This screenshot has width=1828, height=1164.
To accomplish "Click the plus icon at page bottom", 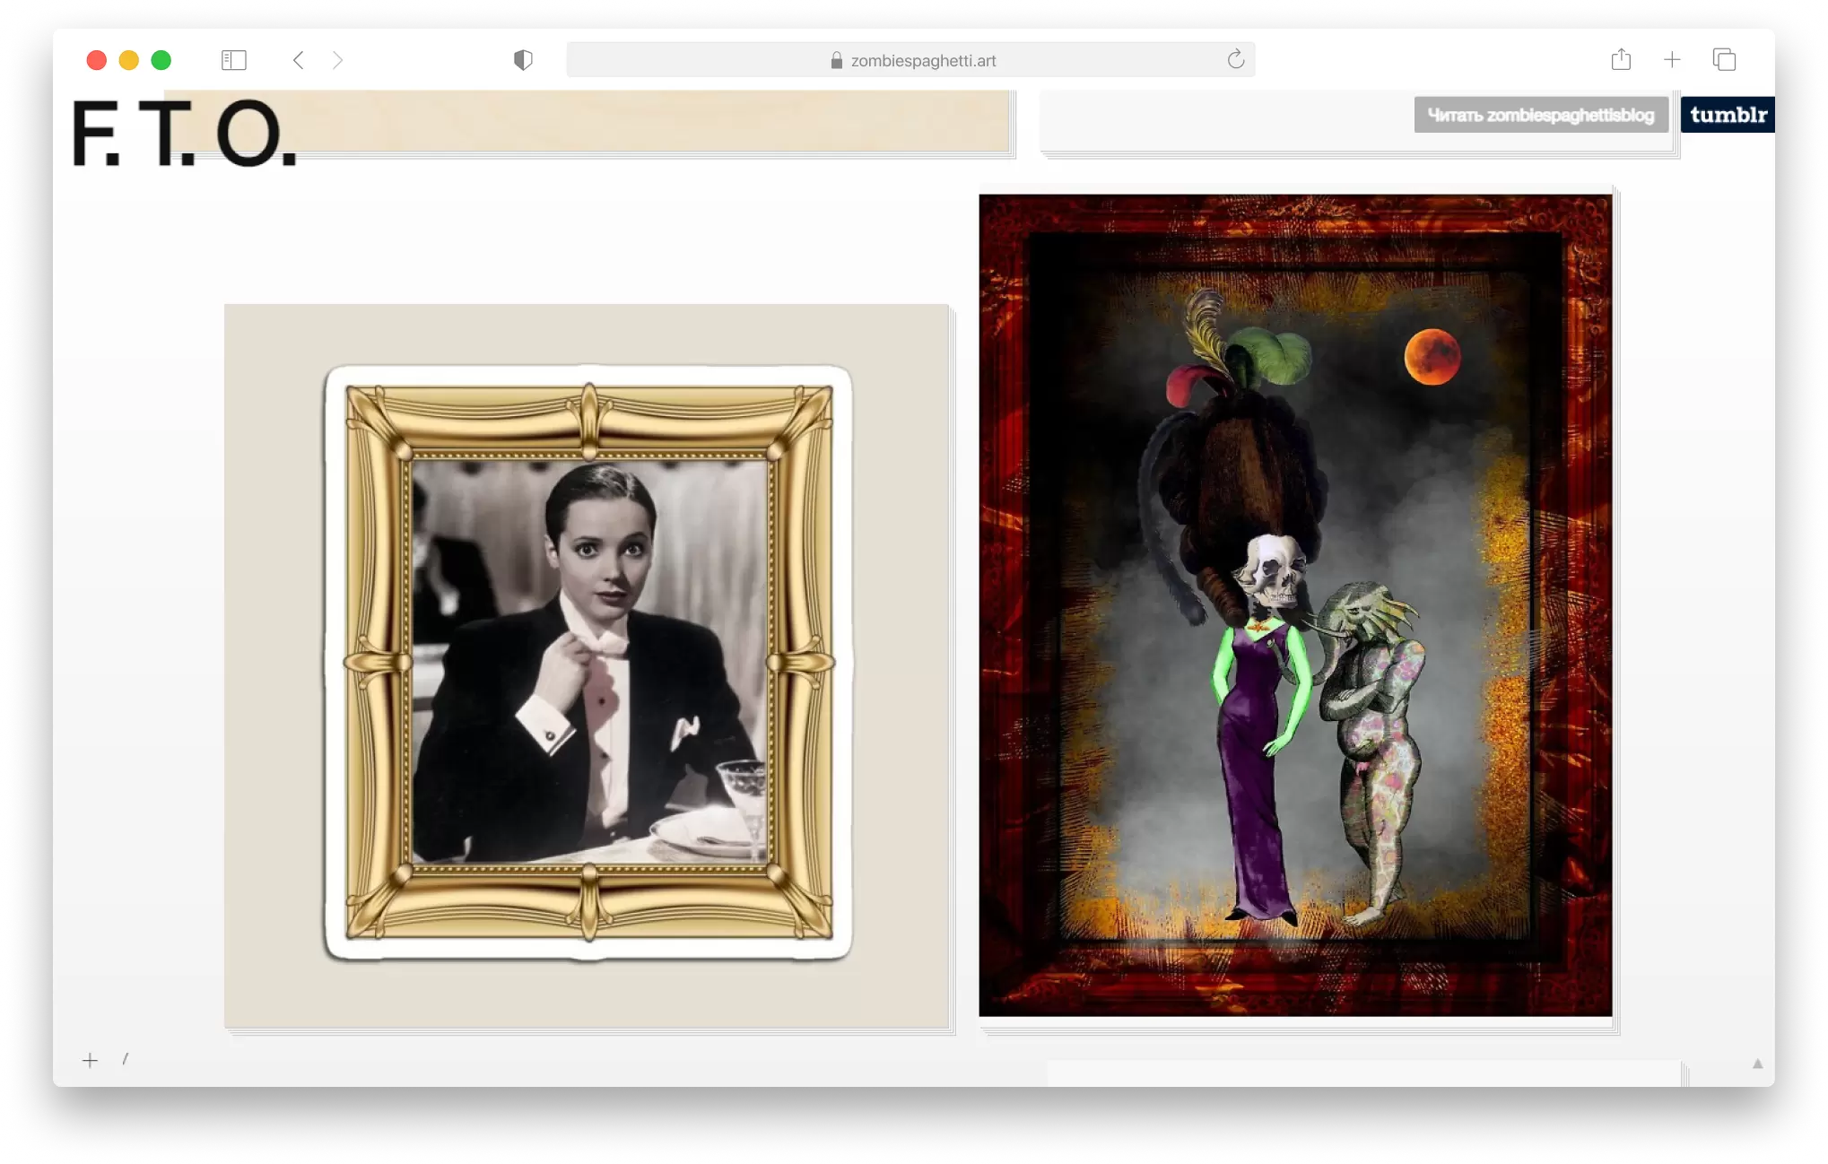I will point(90,1061).
